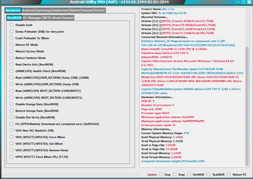Viewport: 253px width, 179px height.
Task: Click the 'Number of processors: 4' line
Action: point(158,105)
